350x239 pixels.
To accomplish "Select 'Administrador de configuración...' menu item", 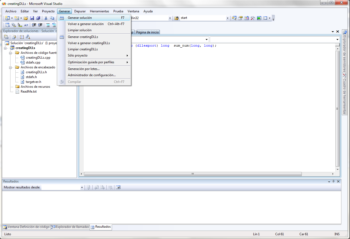I will pyautogui.click(x=94, y=75).
